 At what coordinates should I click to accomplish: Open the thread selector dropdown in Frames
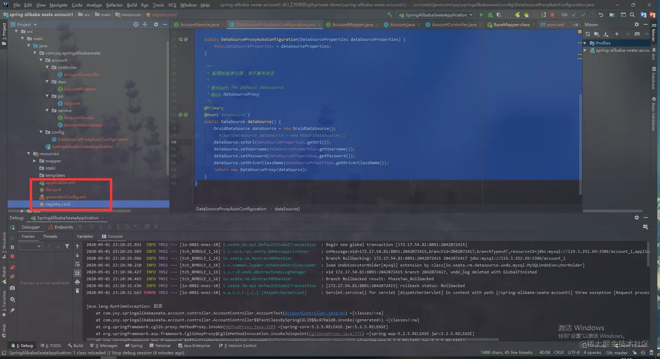30,247
